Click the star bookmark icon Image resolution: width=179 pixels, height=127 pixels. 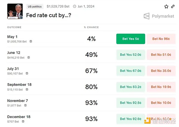tap(166, 6)
